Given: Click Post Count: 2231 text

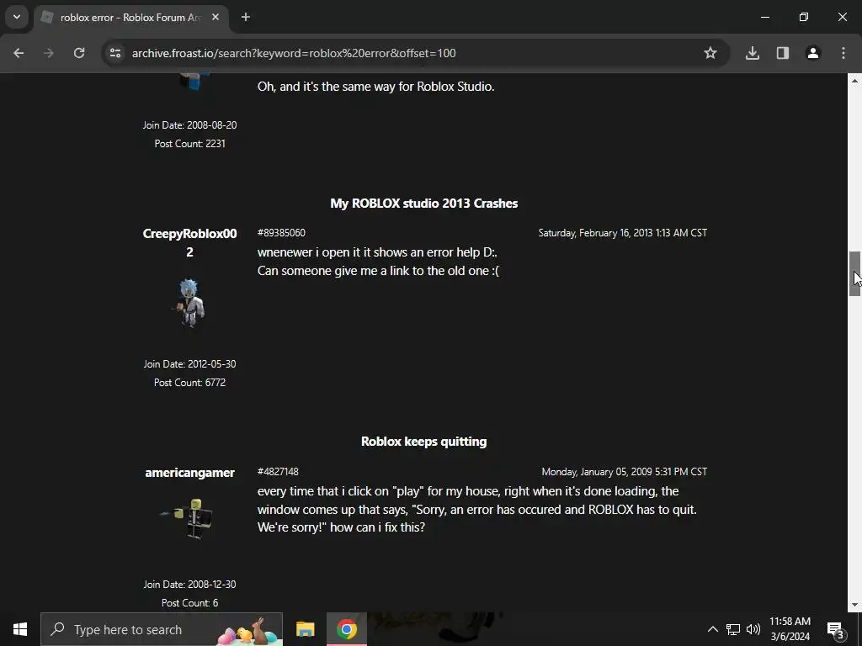Looking at the screenshot, I should point(189,143).
